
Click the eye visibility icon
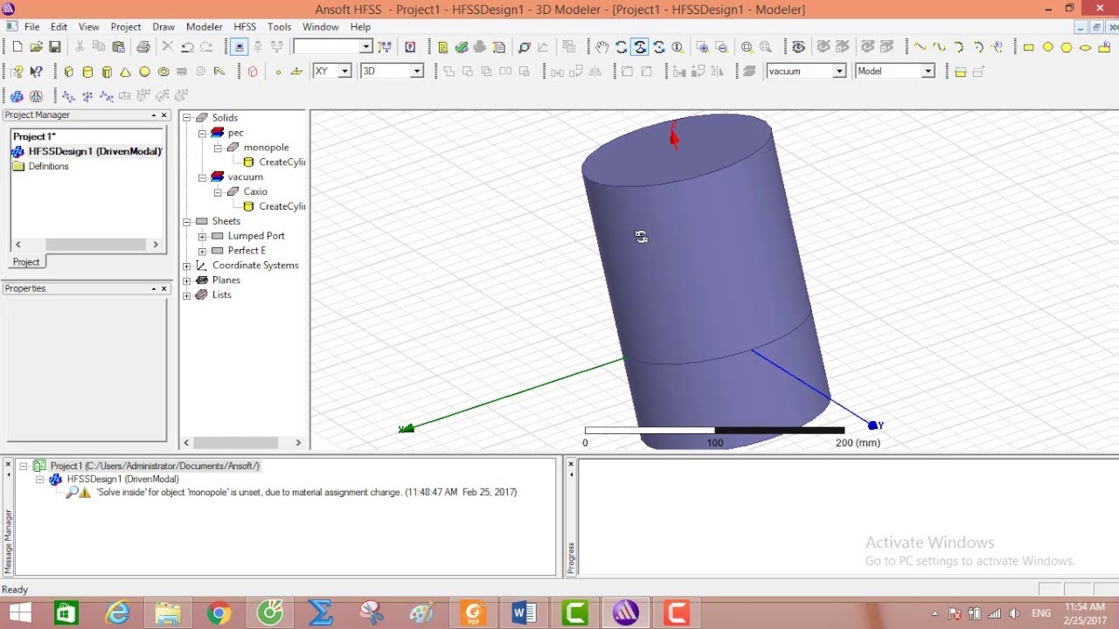[x=798, y=47]
